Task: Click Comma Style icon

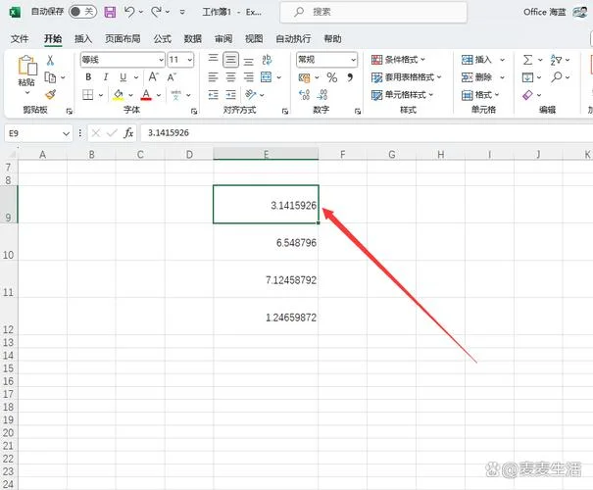Action: tap(350, 77)
